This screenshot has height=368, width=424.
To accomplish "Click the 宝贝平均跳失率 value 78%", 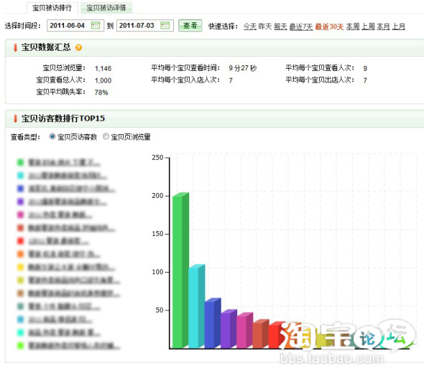I will (x=101, y=93).
